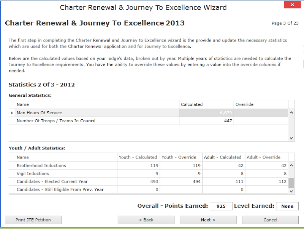Edit Adult Override 42 for Brotherhood Inductions
The height and width of the screenshot is (229, 304).
tap(267, 166)
